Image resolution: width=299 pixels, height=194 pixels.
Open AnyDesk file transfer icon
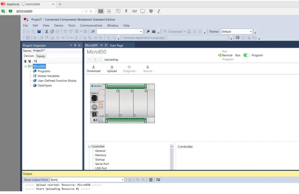click(x=109, y=11)
